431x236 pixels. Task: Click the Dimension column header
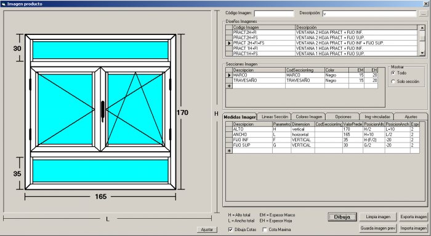[303, 124]
